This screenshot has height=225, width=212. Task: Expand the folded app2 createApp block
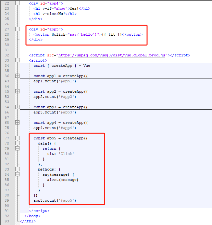18,91
